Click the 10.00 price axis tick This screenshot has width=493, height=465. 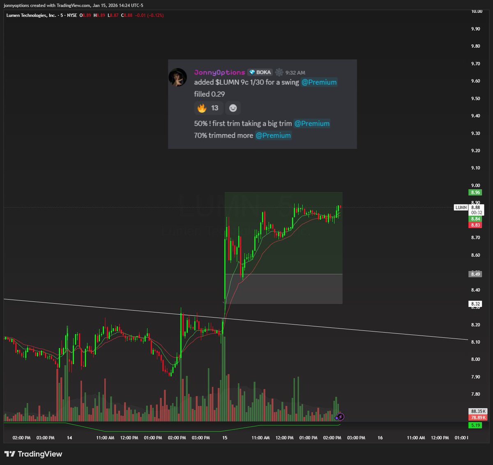click(x=477, y=12)
